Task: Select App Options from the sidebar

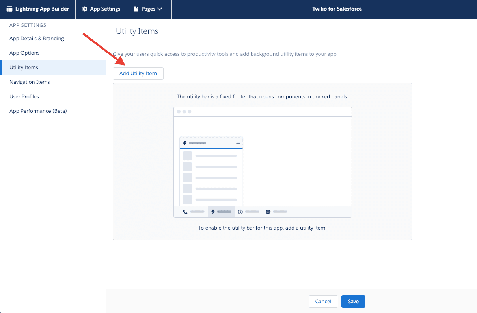Action: [x=24, y=53]
